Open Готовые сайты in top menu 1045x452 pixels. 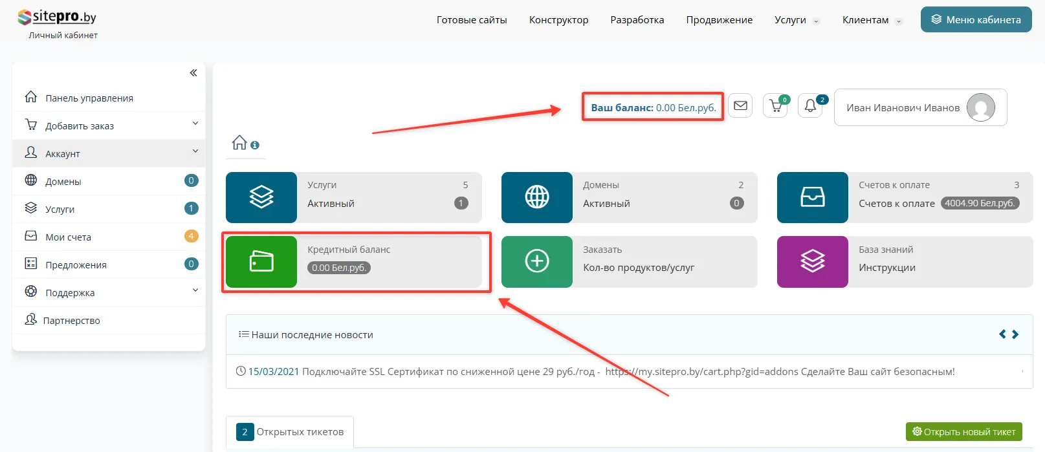pyautogui.click(x=472, y=20)
